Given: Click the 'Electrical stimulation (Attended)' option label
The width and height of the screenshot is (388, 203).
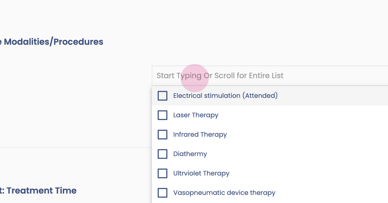Looking at the screenshot, I should tap(225, 96).
